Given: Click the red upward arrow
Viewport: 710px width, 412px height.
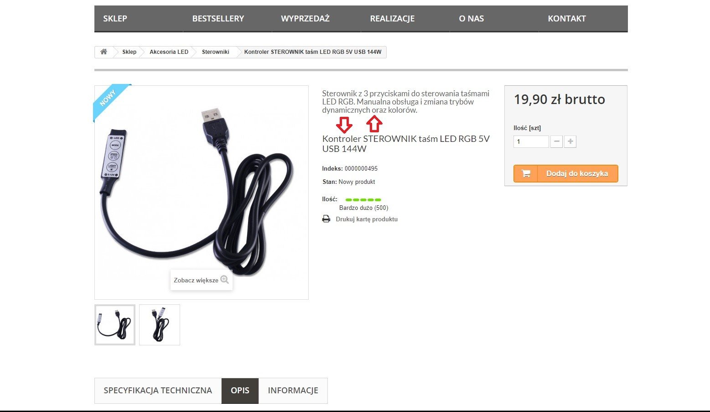Looking at the screenshot, I should [x=374, y=124].
